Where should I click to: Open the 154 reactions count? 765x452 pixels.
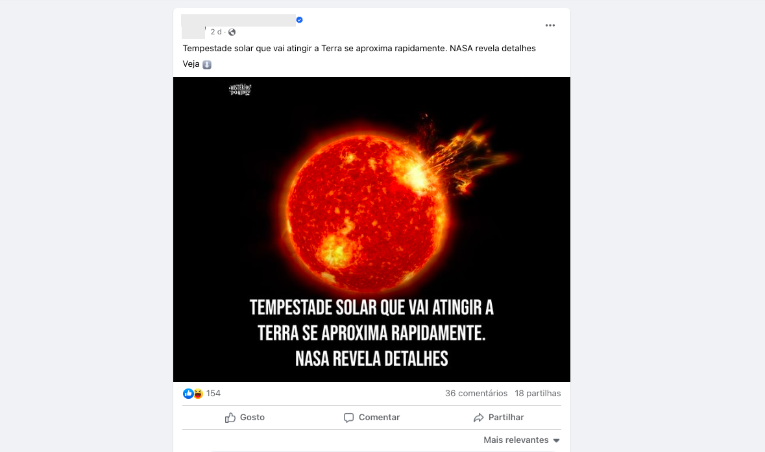213,394
